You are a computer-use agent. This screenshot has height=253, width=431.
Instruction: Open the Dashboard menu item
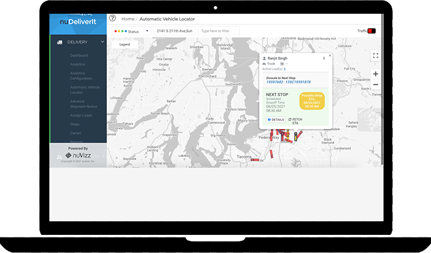click(x=79, y=55)
